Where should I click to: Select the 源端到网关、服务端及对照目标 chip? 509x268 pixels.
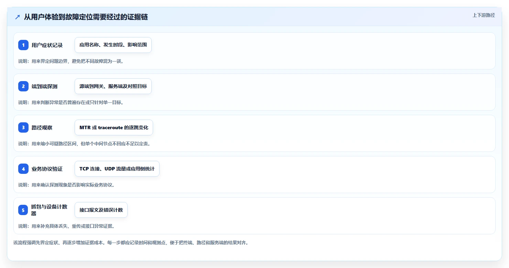[x=113, y=86]
